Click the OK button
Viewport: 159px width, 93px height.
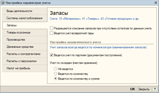coord(132,89)
